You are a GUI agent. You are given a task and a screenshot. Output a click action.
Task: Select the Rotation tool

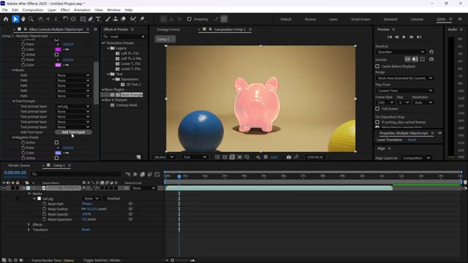65,19
